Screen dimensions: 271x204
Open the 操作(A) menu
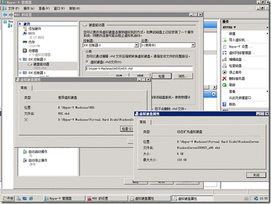29,9
